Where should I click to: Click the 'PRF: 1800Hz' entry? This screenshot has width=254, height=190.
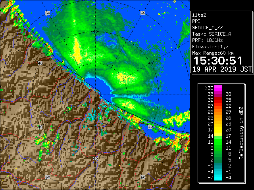pyautogui.click(x=208, y=40)
